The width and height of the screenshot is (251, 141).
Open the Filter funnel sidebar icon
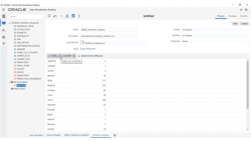pos(4,44)
